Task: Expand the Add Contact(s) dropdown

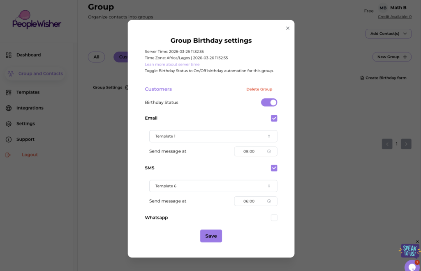Action: click(389, 34)
